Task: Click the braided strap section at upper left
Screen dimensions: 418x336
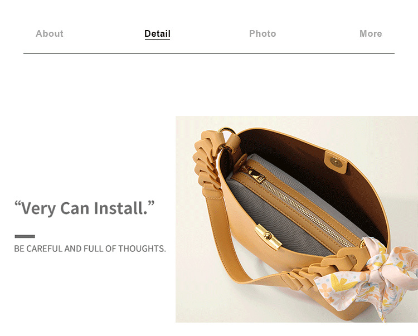Action: (x=207, y=163)
